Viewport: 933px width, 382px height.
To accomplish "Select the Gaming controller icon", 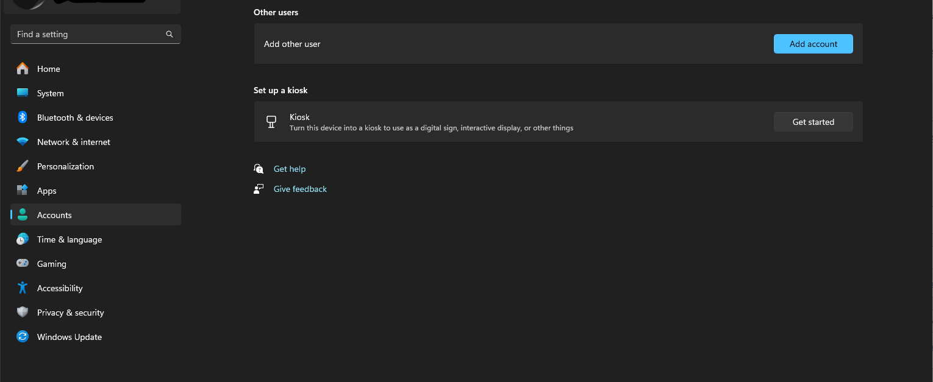I will coord(23,264).
